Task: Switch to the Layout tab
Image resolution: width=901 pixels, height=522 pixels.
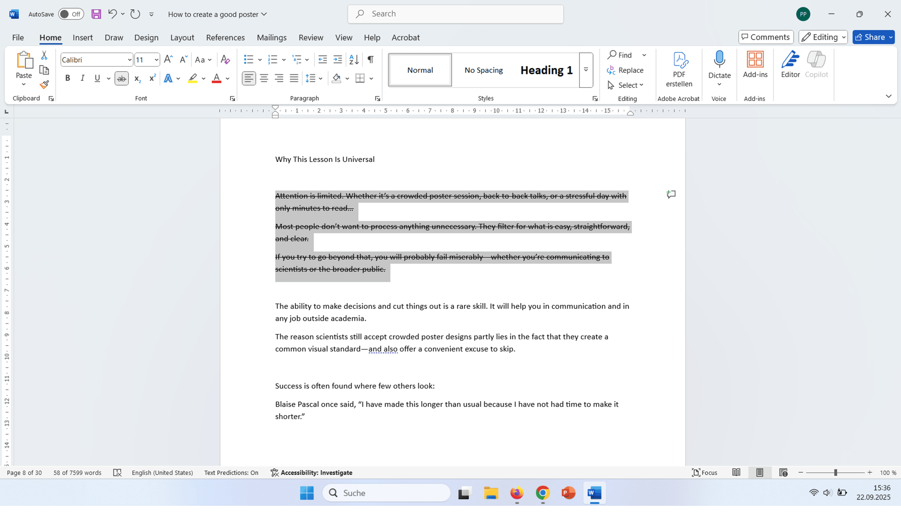Action: (x=182, y=38)
